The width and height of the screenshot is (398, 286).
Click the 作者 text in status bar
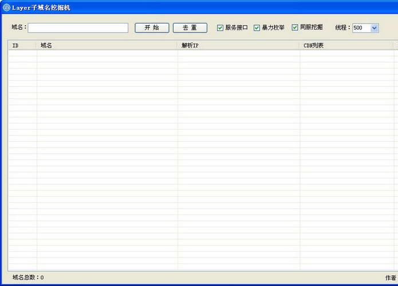point(391,277)
